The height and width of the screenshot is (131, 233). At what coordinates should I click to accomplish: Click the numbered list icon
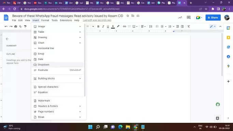tap(170, 26)
